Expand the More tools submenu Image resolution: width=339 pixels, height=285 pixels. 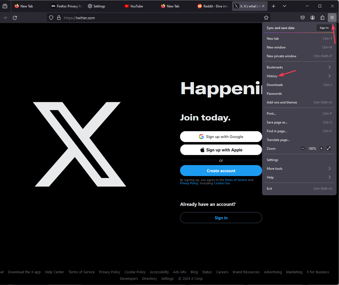299,169
